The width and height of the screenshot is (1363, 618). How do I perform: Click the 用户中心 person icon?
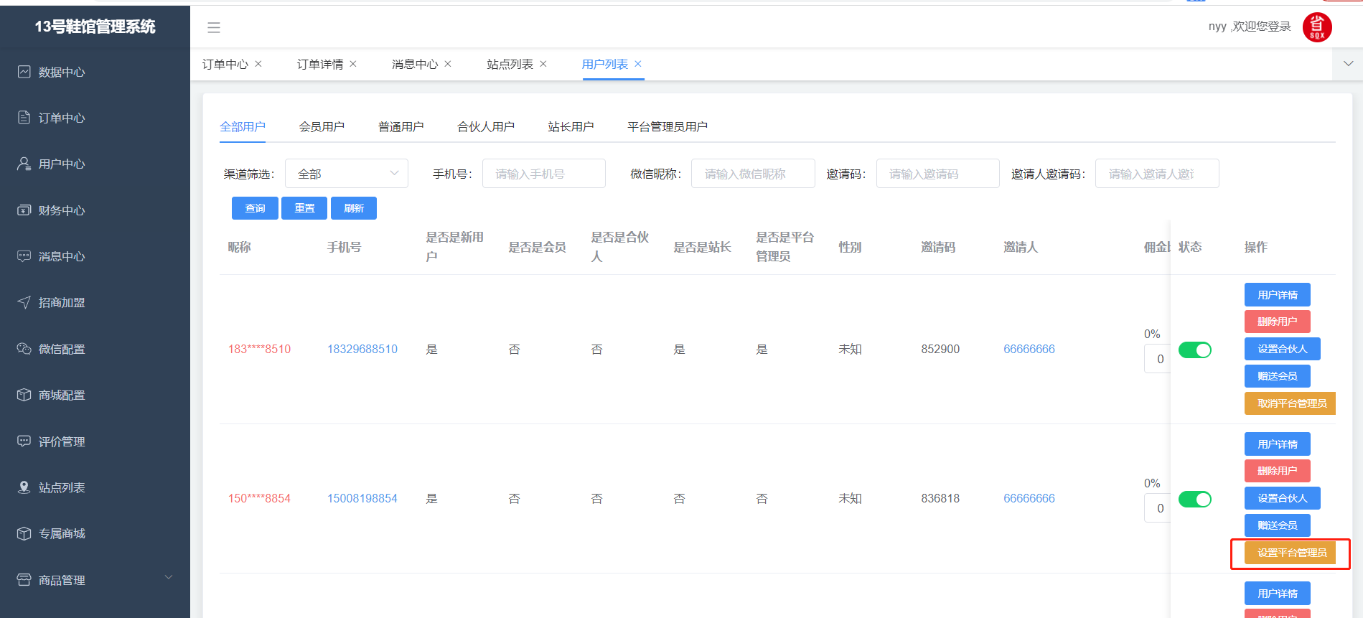pos(24,164)
